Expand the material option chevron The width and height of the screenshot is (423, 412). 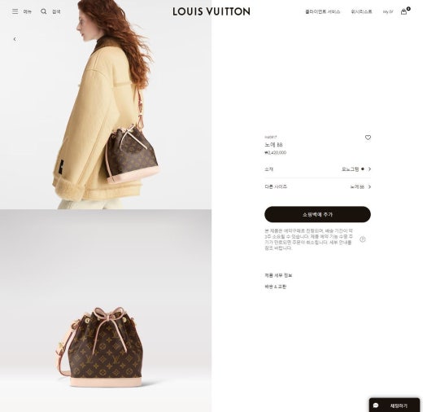[x=369, y=169]
